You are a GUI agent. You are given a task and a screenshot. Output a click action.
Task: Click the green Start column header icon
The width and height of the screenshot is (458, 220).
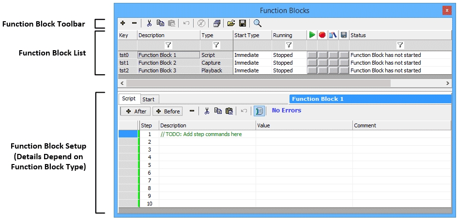coord(312,35)
